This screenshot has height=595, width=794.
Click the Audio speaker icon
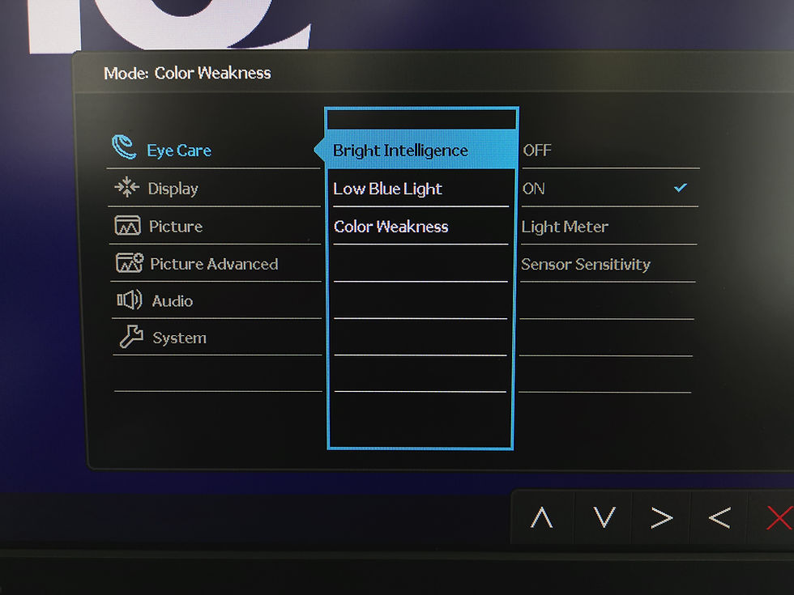(130, 300)
